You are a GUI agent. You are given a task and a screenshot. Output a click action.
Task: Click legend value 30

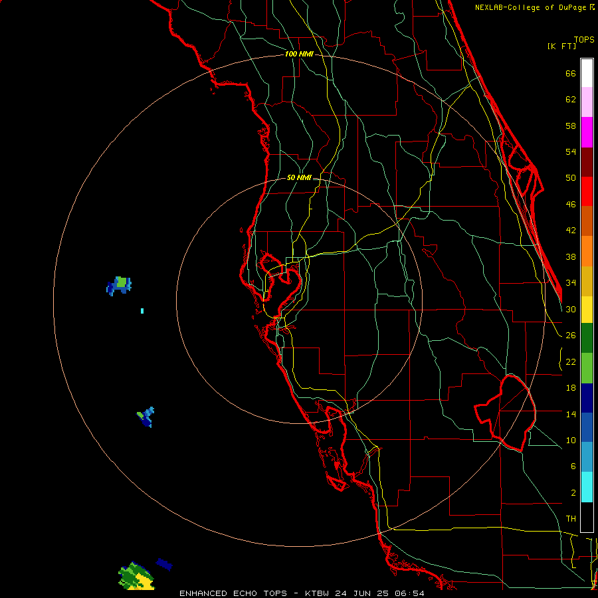pos(571,309)
